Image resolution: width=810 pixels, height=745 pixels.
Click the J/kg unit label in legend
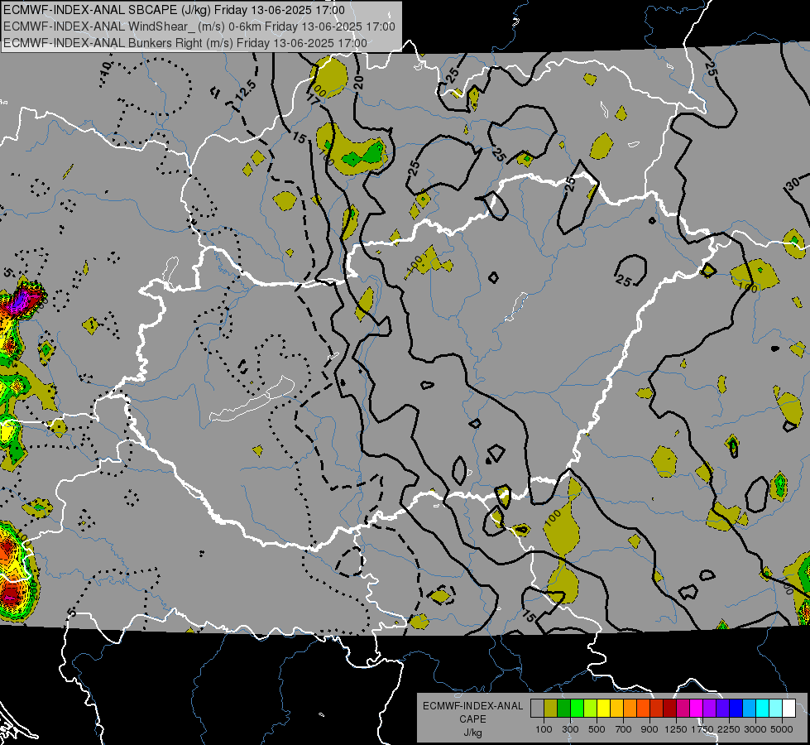[472, 733]
